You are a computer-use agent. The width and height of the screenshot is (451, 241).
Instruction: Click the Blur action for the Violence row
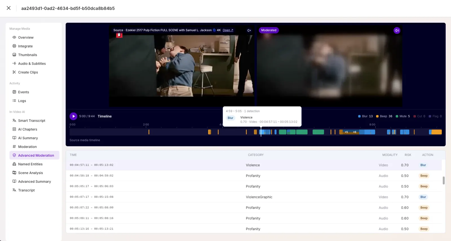coord(423,165)
